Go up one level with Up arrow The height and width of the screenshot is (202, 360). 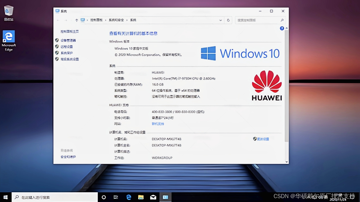76,20
